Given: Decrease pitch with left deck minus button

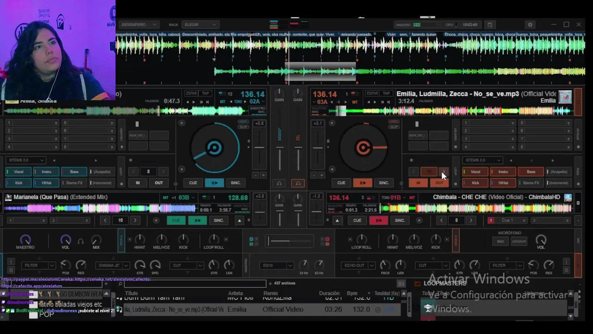Looking at the screenshot, I should click(x=256, y=175).
